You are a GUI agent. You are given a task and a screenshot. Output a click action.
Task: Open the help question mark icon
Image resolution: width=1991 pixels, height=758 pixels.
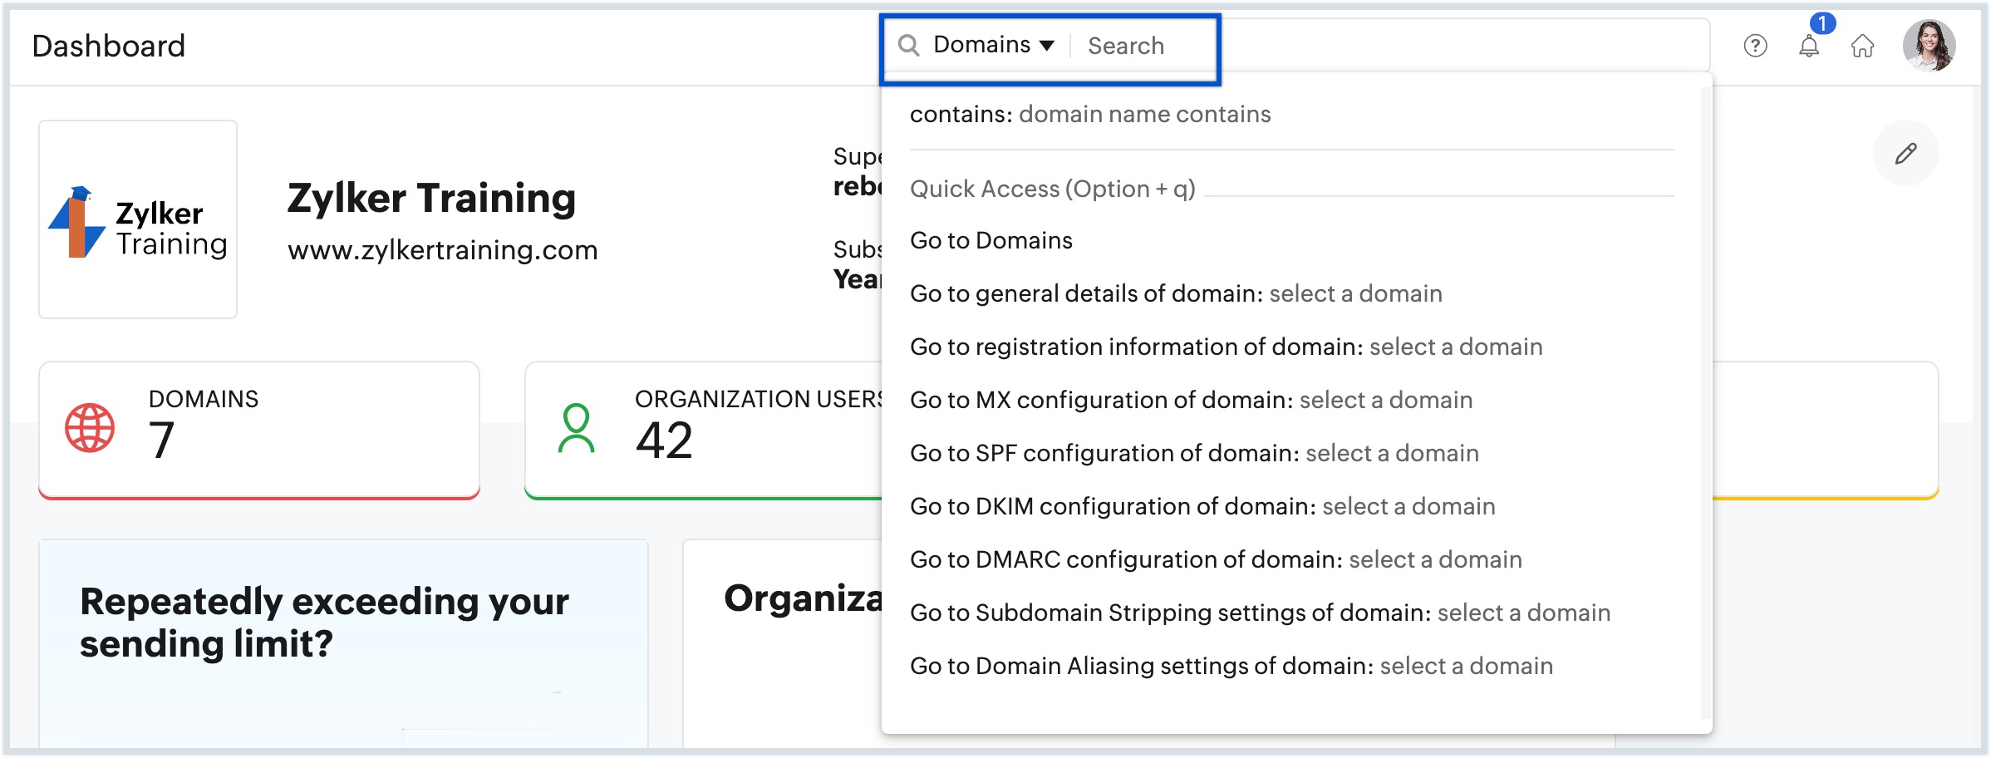coord(1755,46)
